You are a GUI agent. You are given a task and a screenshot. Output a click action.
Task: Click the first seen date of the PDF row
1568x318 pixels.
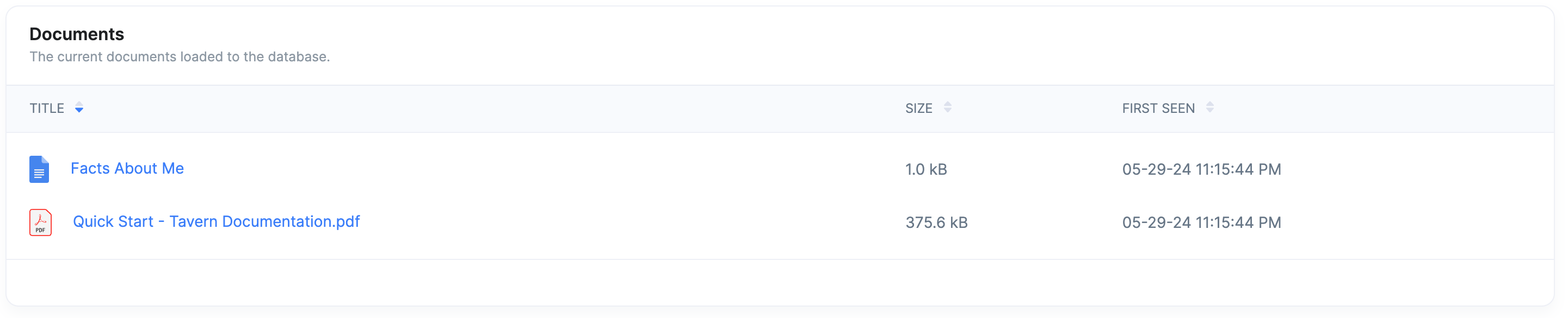coord(1201,222)
